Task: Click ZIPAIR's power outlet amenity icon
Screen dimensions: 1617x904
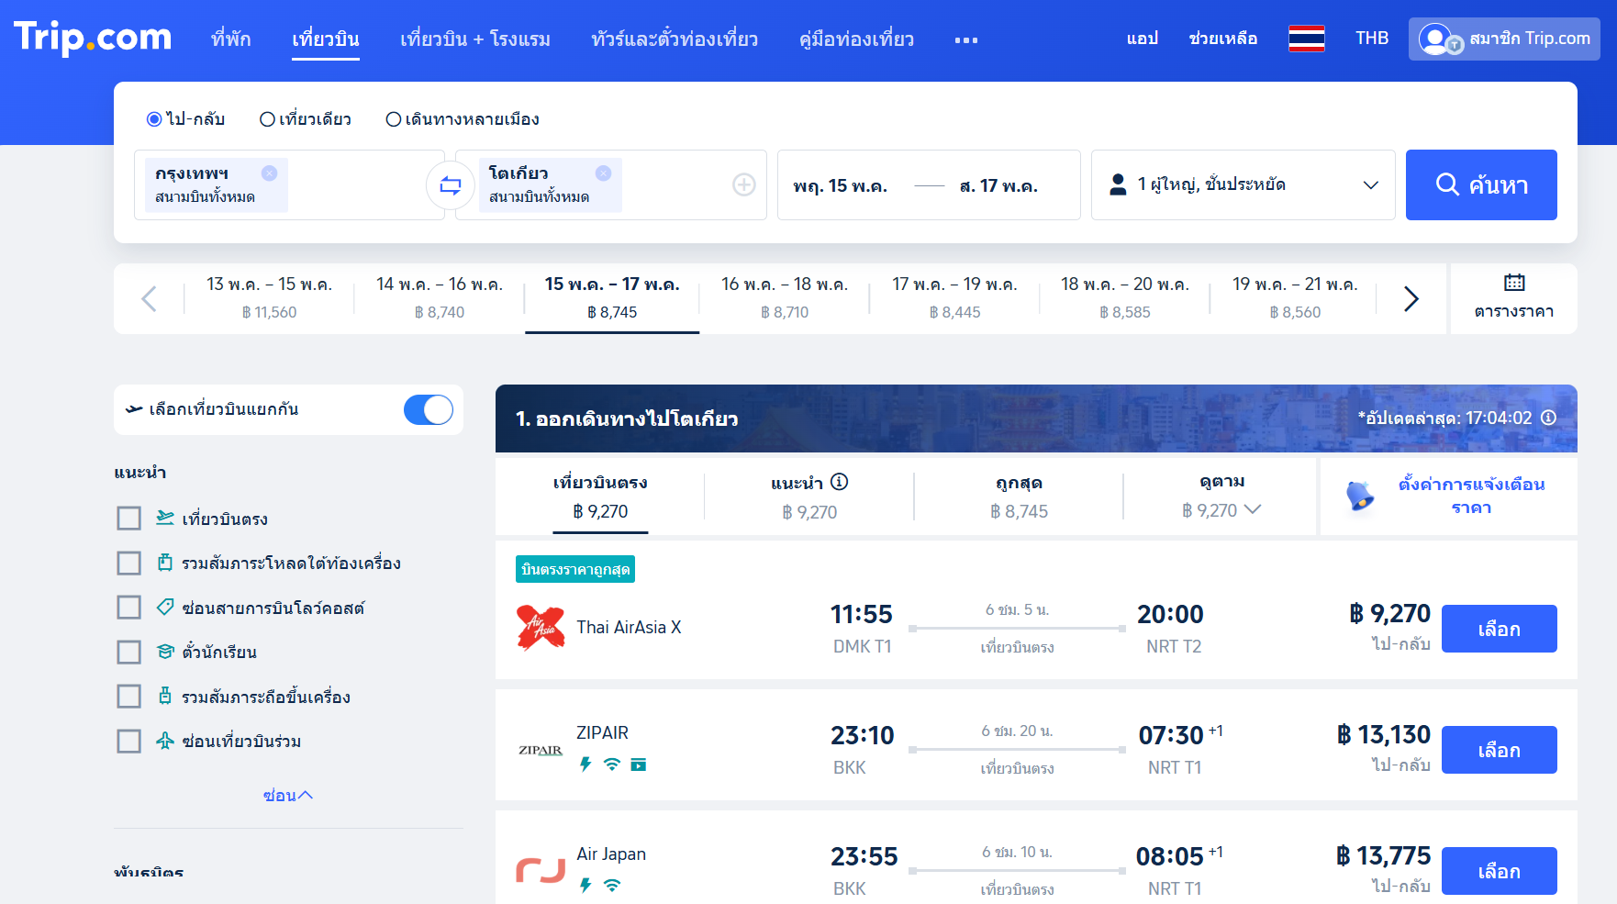Action: 585,764
